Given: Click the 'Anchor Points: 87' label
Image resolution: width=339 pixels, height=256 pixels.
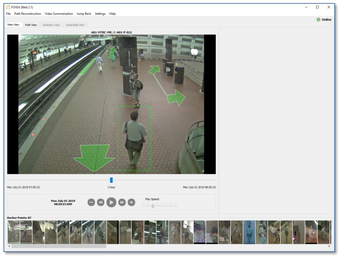Looking at the screenshot, I should 19,218.
